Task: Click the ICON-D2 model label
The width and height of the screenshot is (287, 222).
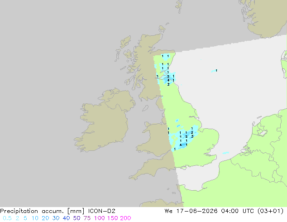Action: 102,211
